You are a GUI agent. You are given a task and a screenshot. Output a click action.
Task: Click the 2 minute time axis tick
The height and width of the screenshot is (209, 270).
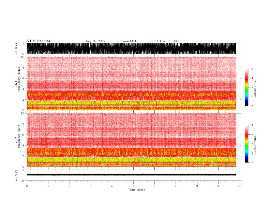pos(70,186)
